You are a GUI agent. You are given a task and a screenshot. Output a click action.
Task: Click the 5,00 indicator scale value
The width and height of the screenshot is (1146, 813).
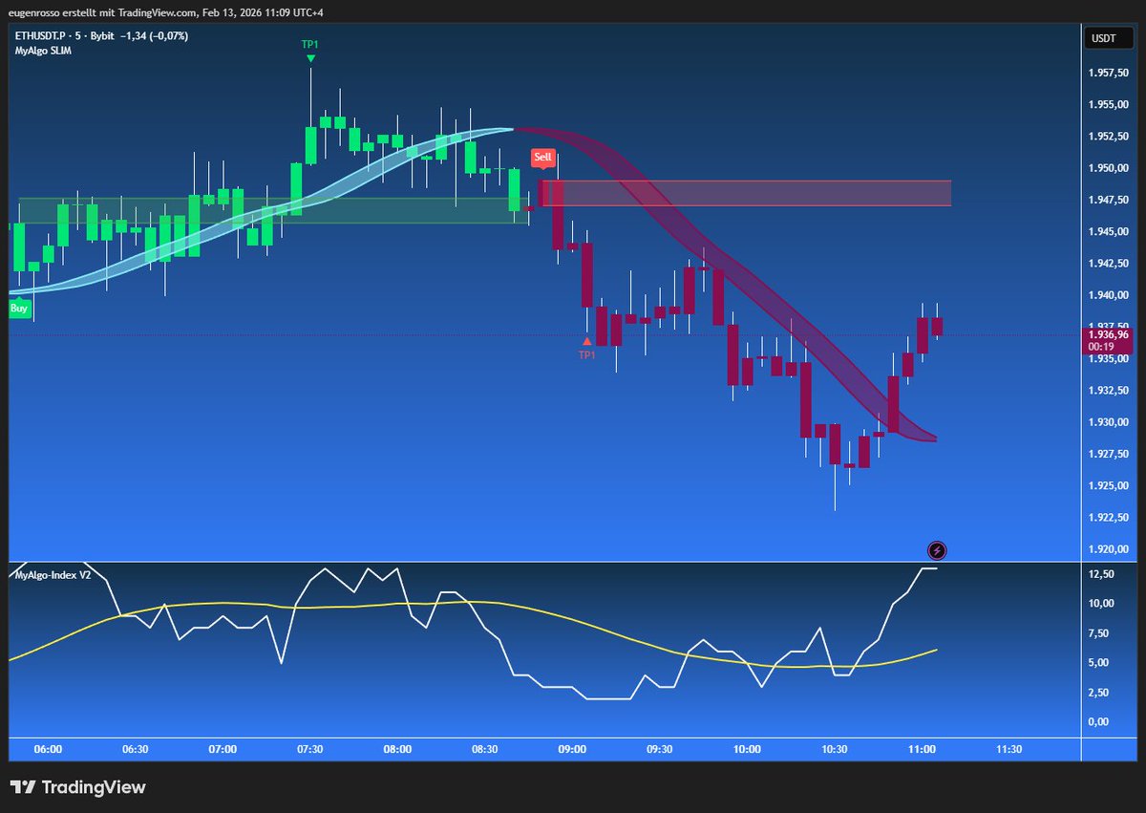[1099, 662]
